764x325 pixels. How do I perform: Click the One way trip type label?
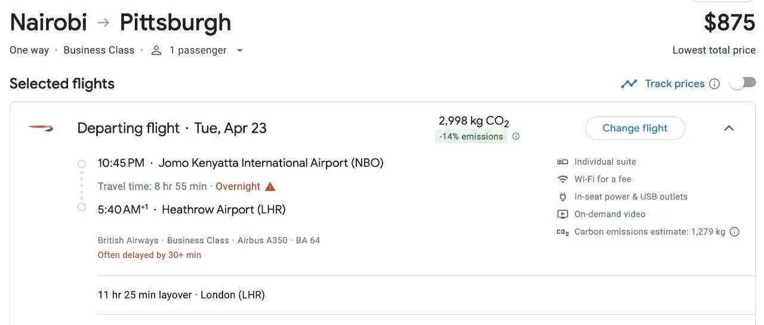[29, 50]
